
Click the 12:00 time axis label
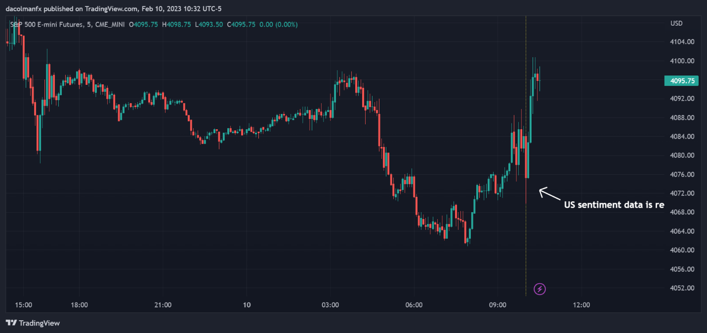pyautogui.click(x=581, y=305)
